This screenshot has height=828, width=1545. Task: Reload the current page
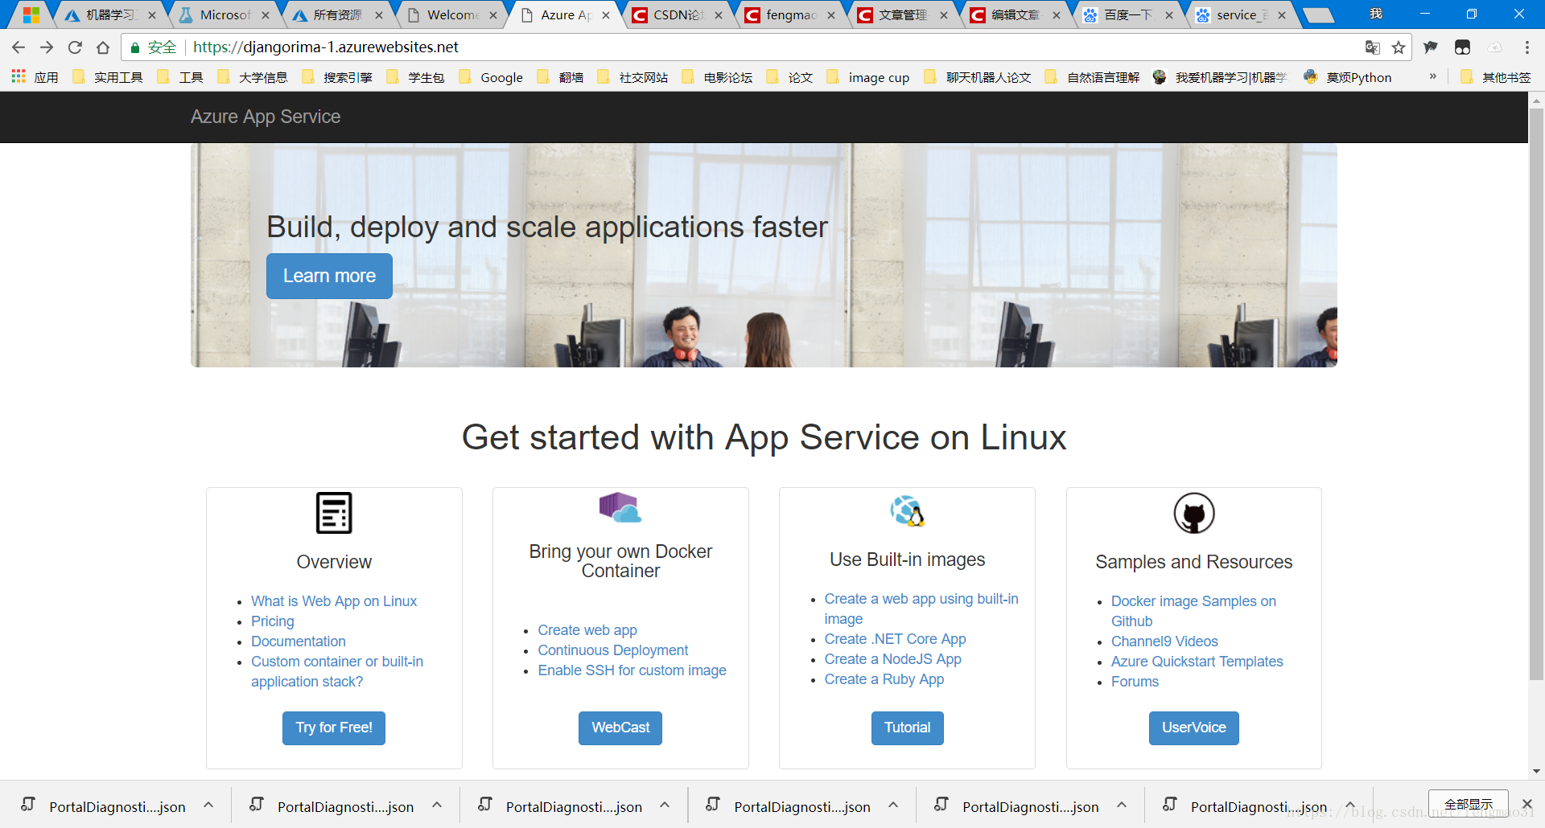[x=75, y=47]
